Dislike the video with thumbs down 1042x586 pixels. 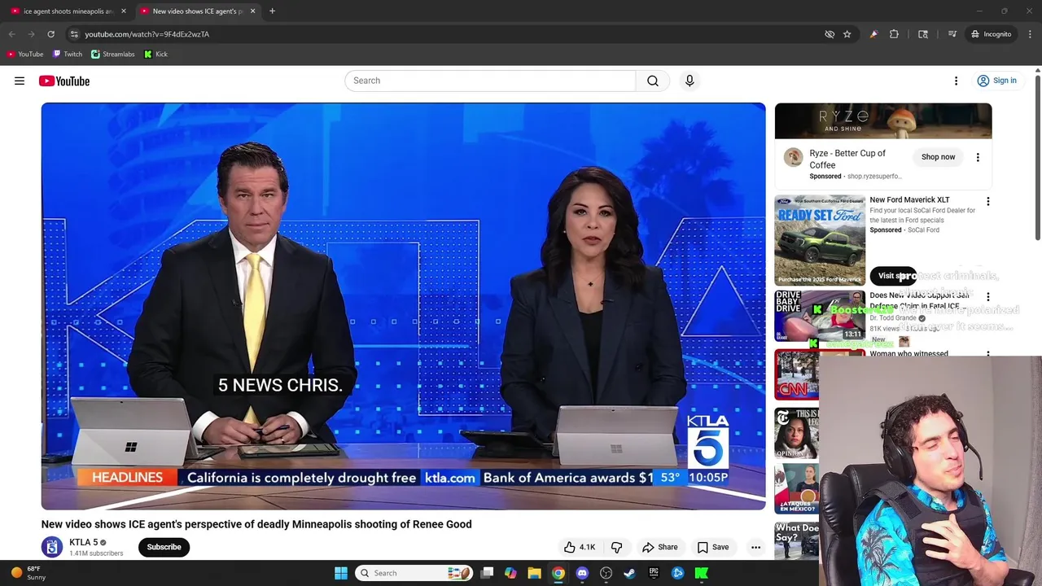tap(616, 547)
